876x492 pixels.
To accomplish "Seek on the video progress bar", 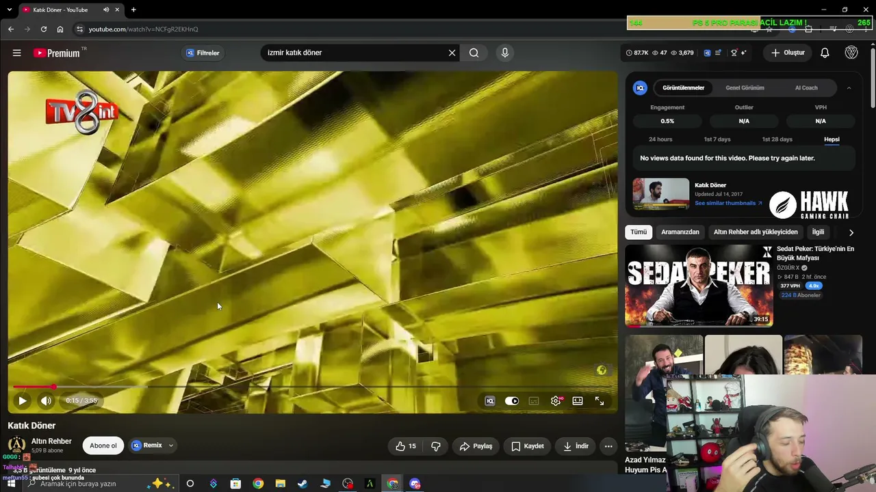I will (x=312, y=387).
